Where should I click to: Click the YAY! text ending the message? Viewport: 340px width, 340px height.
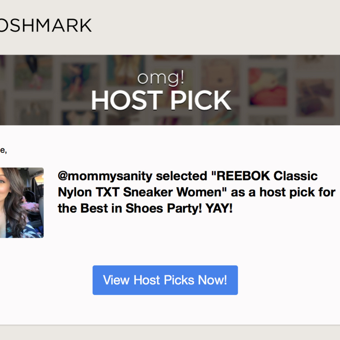[x=219, y=208]
